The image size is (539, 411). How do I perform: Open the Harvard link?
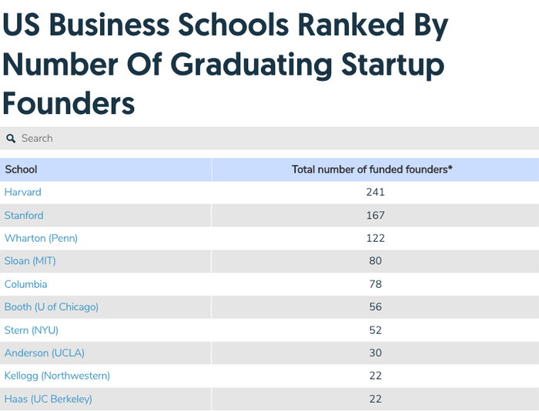tap(23, 192)
